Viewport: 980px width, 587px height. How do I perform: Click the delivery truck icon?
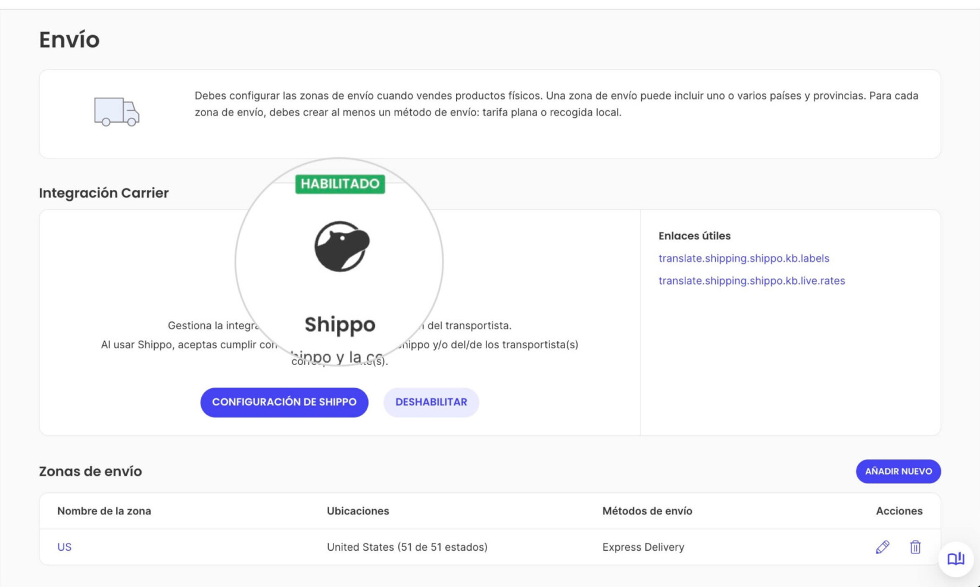pyautogui.click(x=117, y=112)
